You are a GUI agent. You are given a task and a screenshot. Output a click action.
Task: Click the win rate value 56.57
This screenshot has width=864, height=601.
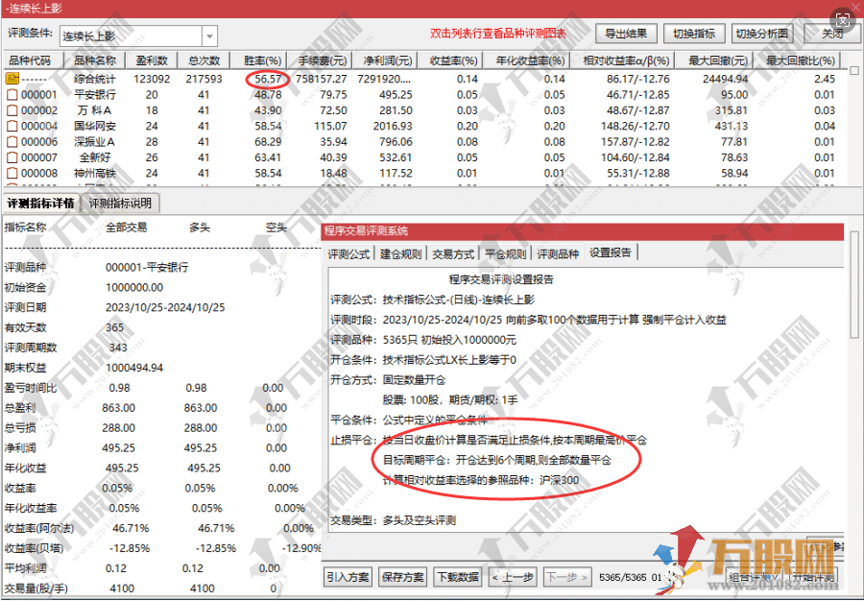(269, 80)
